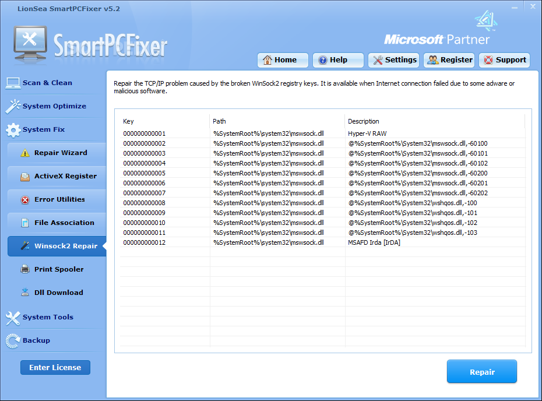Click the Enter License button
The width and height of the screenshot is (542, 401).
(55, 367)
